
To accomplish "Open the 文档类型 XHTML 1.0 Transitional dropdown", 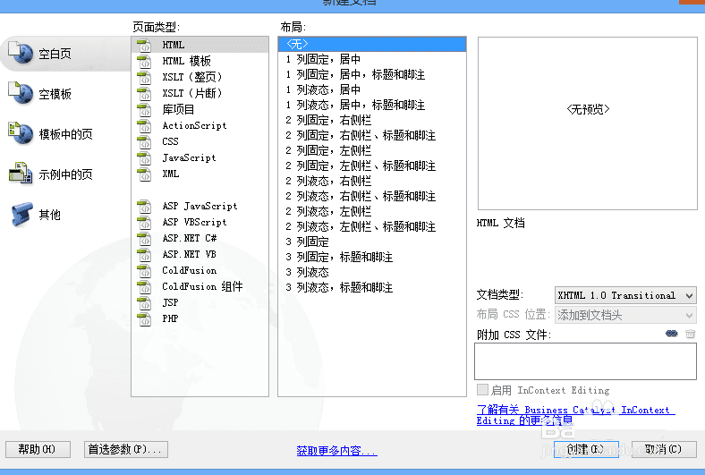I will click(625, 295).
